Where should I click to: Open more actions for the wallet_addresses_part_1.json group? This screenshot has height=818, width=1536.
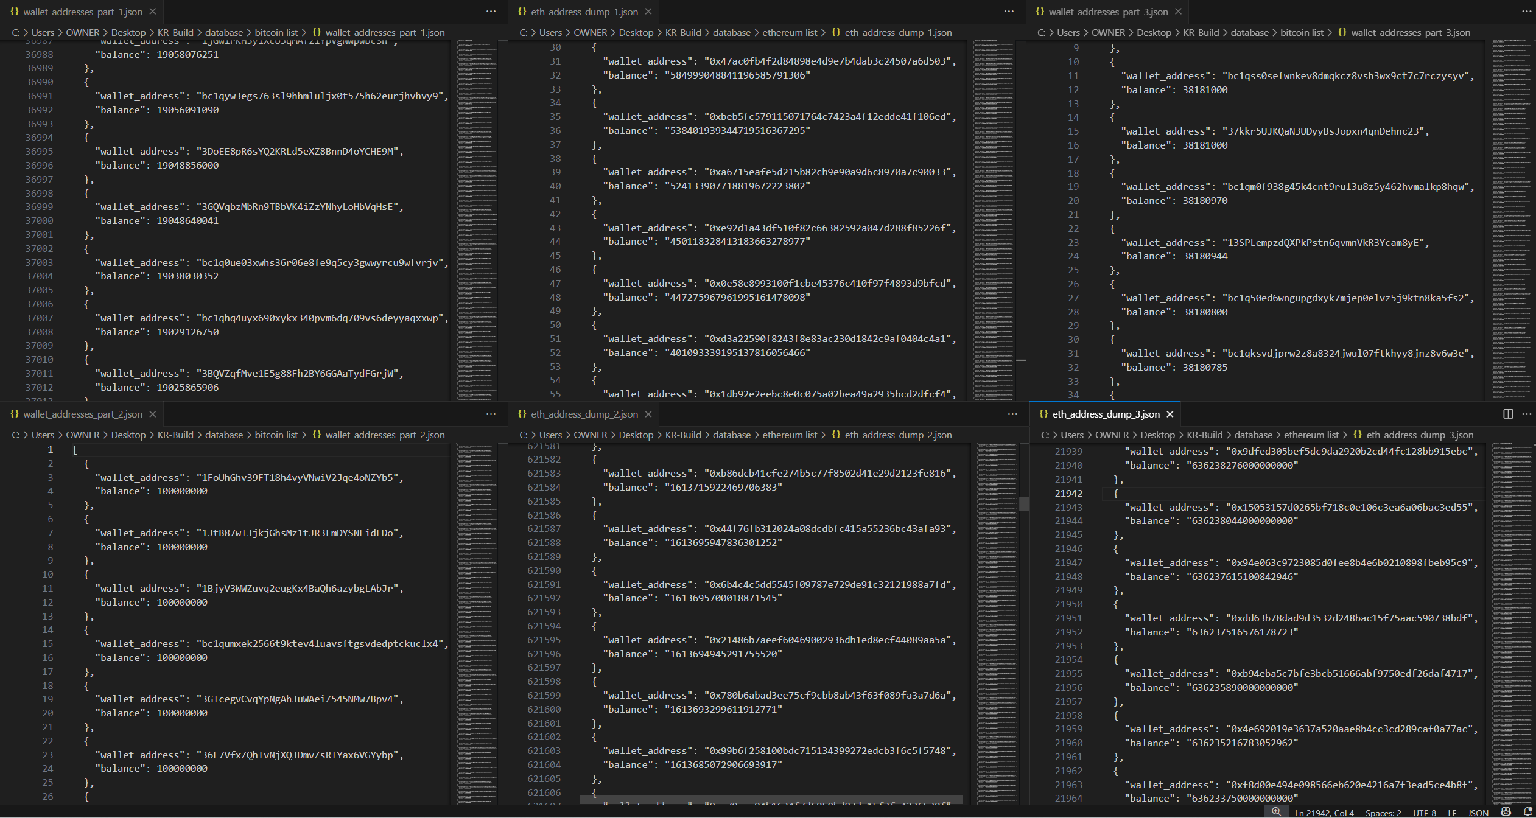pos(491,12)
